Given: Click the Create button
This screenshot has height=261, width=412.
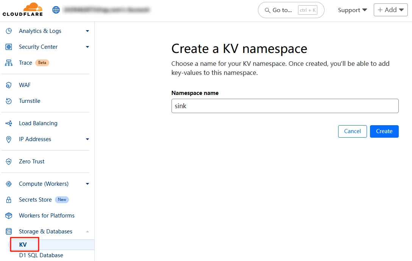Looking at the screenshot, I should pyautogui.click(x=384, y=131).
